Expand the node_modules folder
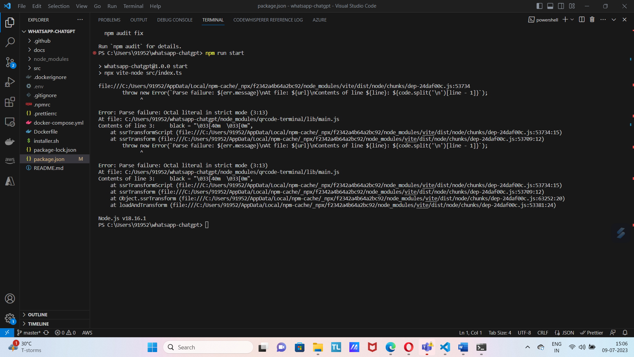 coord(51,59)
